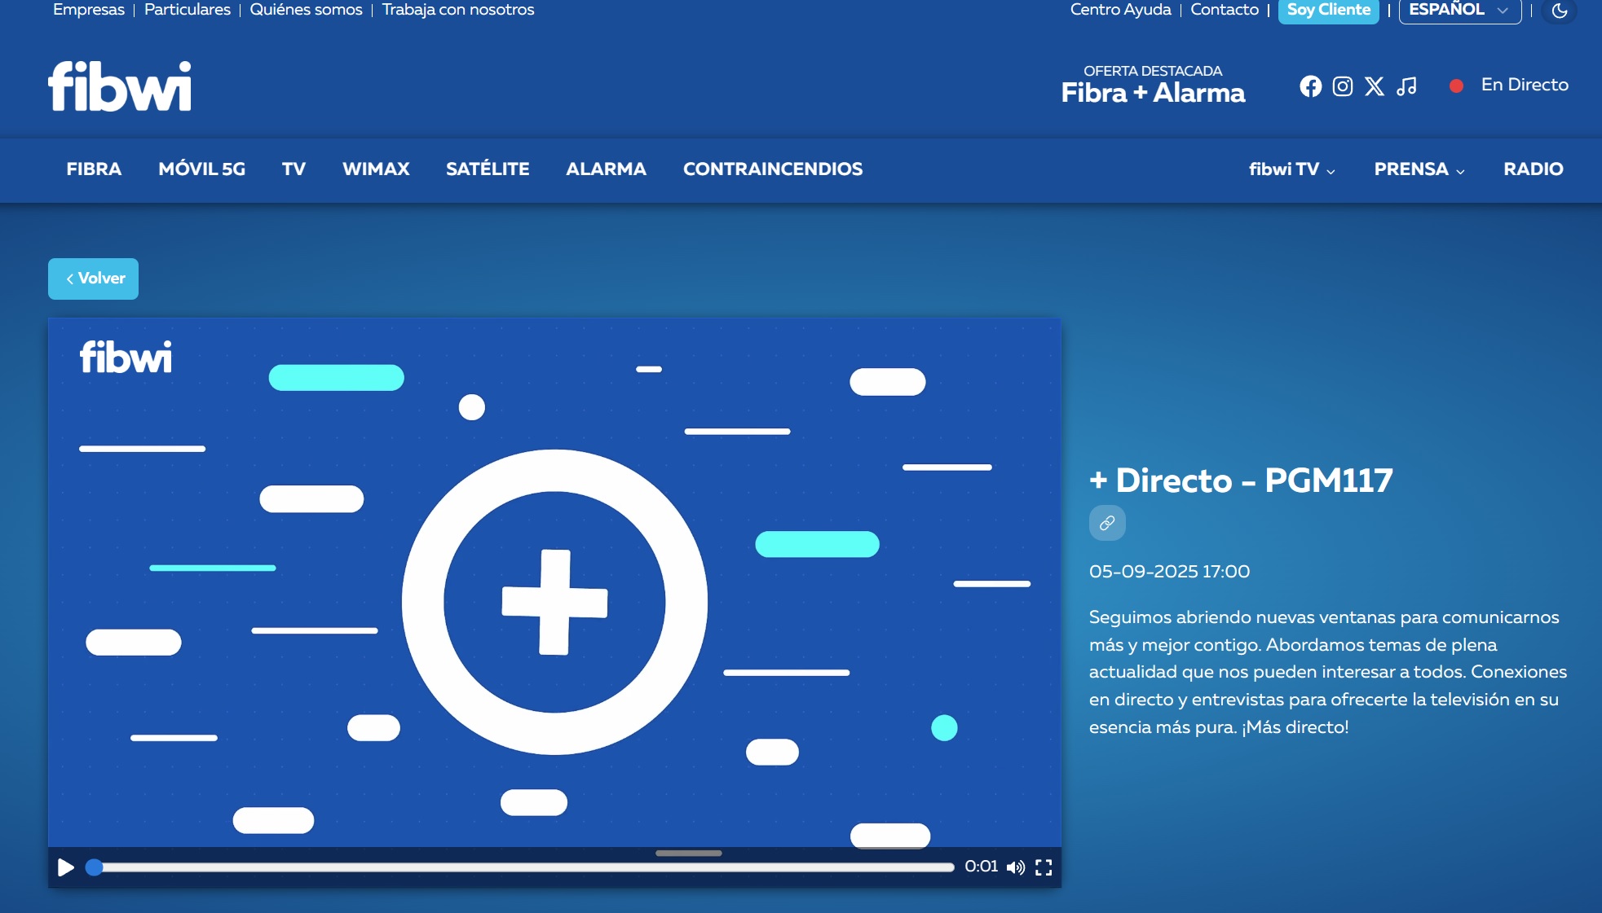The image size is (1602, 913).
Task: Click the fibwi logo in the header
Action: pos(120,86)
